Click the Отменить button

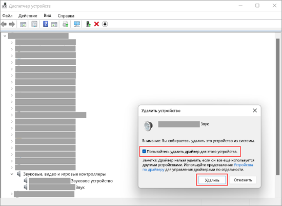[243, 180]
